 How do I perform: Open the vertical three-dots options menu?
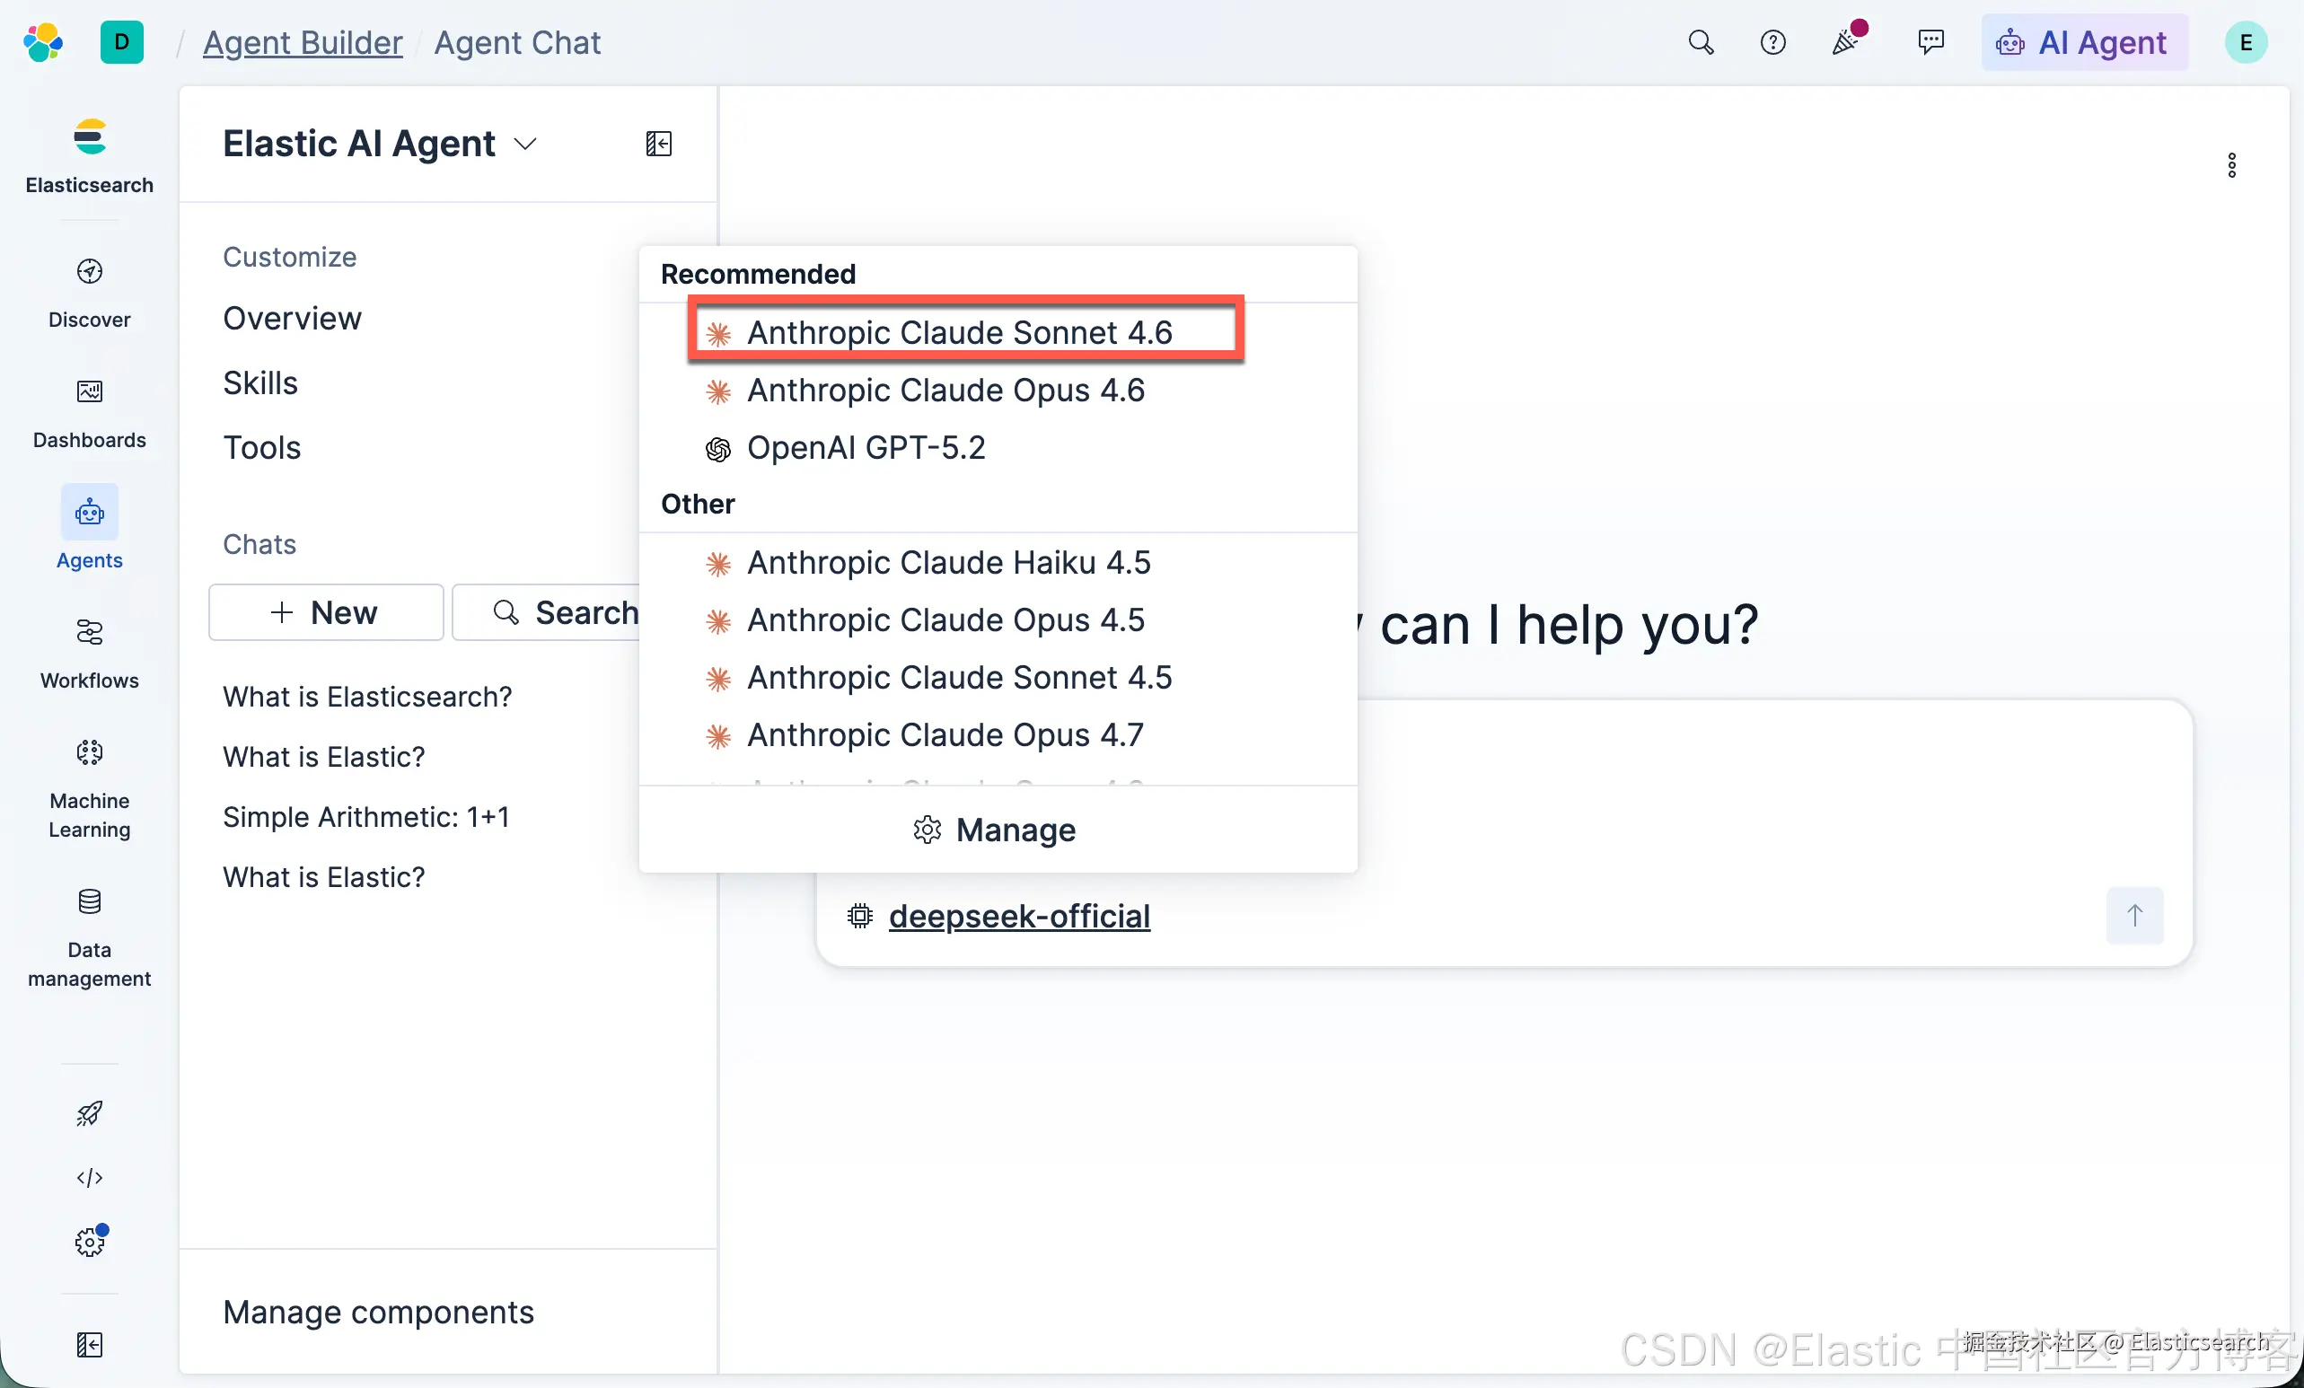click(x=2231, y=165)
